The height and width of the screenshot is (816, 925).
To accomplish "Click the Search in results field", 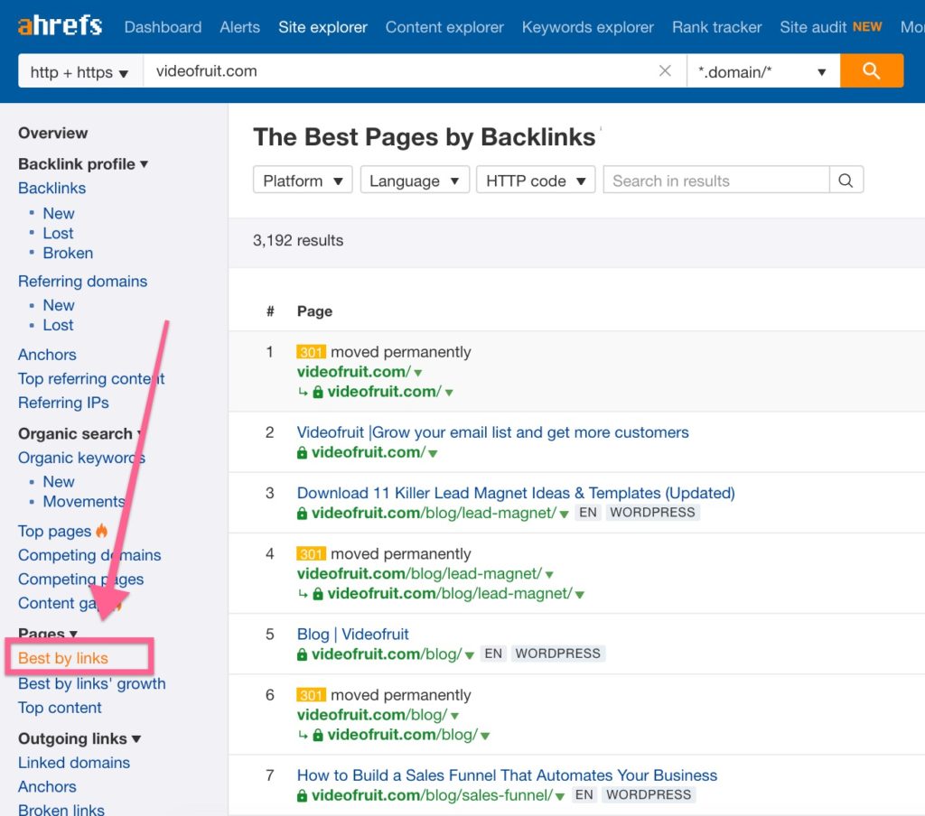I will pos(716,181).
